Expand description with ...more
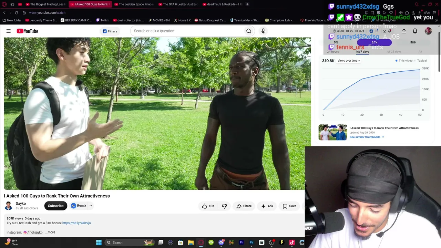This screenshot has height=248, width=441. 50,232
